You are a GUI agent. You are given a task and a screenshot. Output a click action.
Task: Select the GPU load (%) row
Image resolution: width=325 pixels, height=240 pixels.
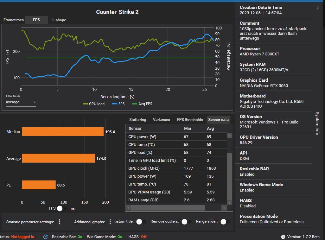pos(176,153)
